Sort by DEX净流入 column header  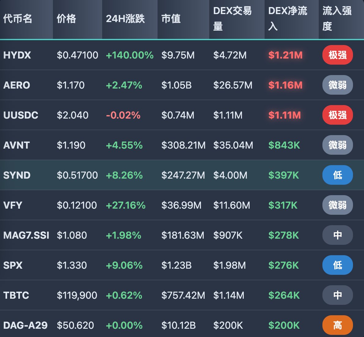click(x=292, y=19)
